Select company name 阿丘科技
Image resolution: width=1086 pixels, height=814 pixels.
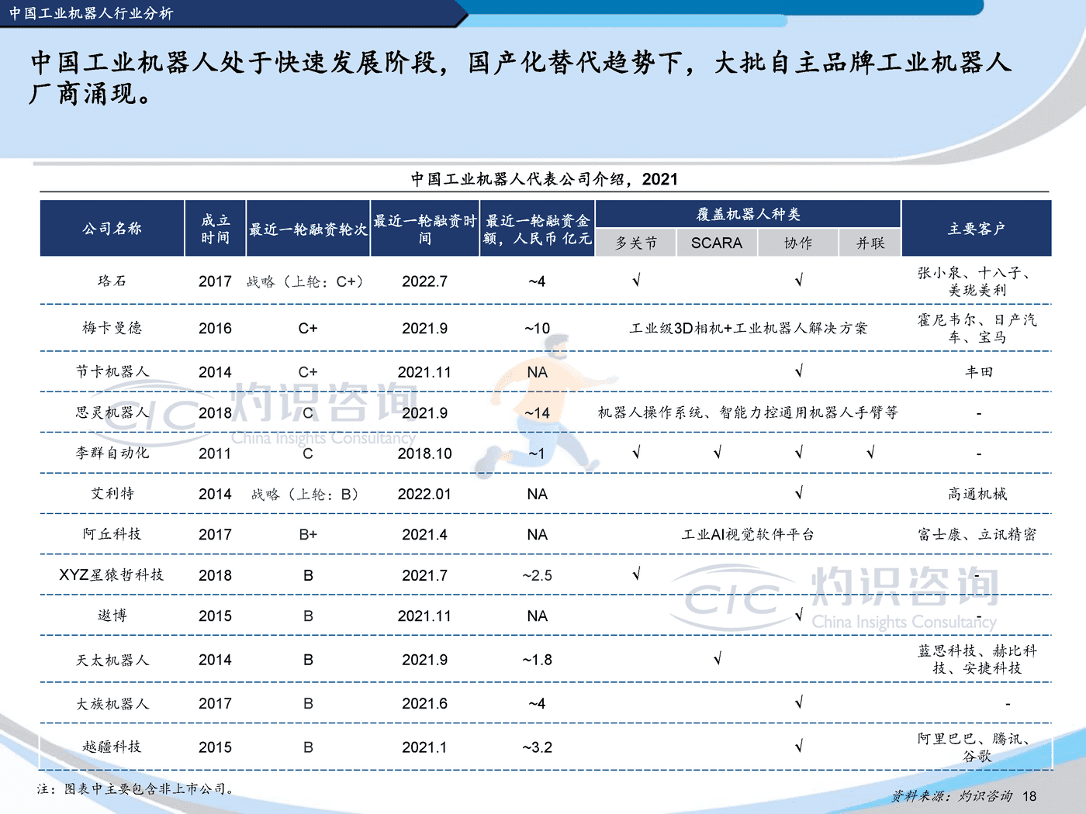click(x=112, y=534)
